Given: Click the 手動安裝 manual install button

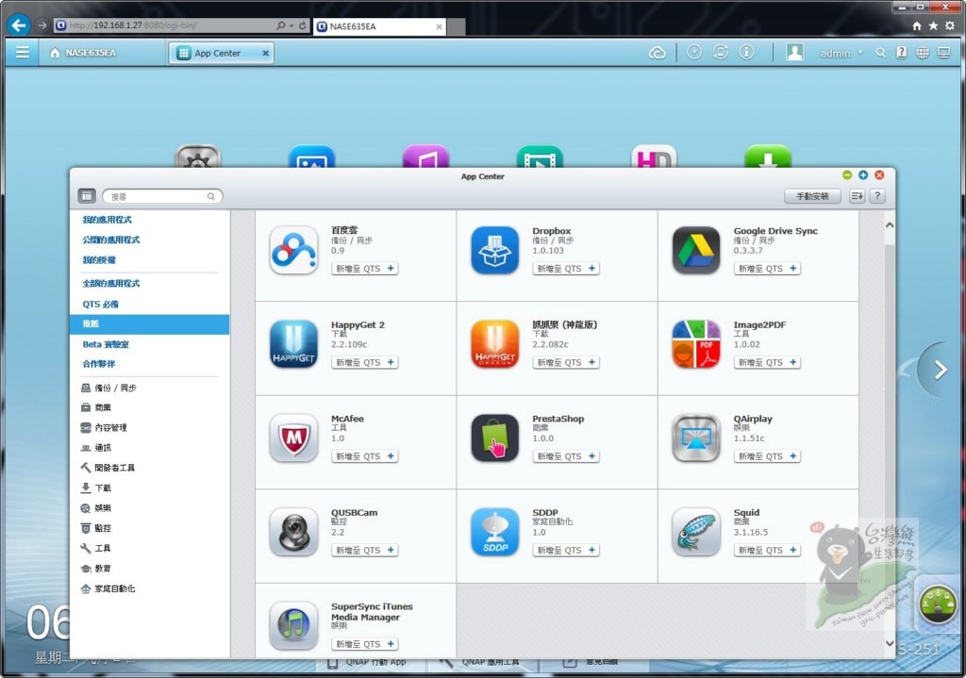Looking at the screenshot, I should pos(812,196).
